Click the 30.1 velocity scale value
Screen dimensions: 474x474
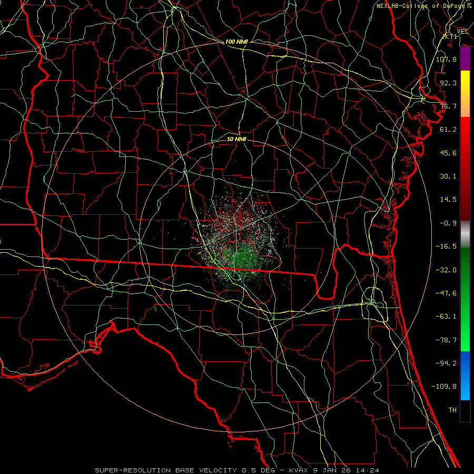448,176
